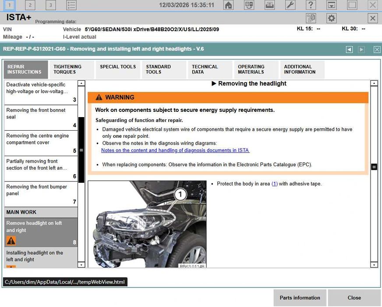The image size is (382, 307).
Task: Open the device manager icon
Action: [x=249, y=5]
